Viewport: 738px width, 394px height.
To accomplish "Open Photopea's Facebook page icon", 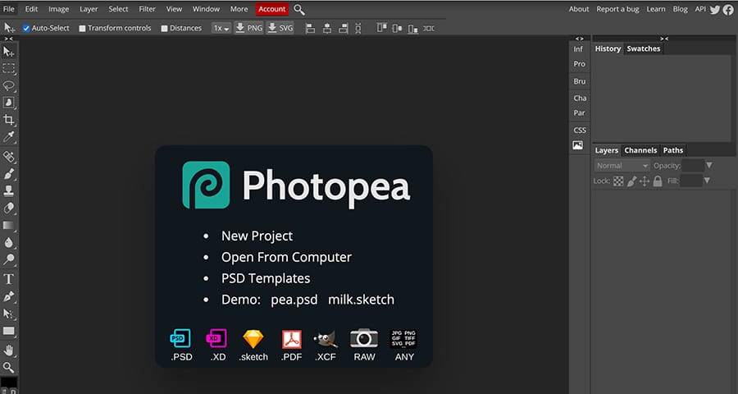I will click(728, 9).
